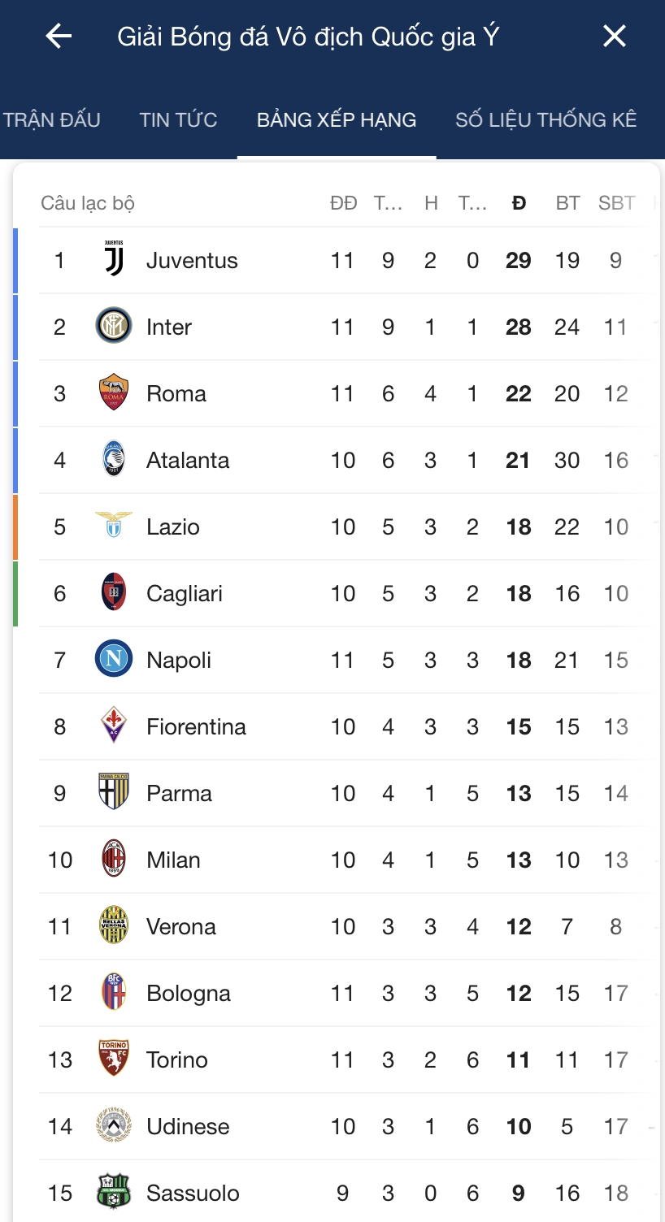Viewport: 665px width, 1222px height.
Task: Switch to the TRẬN ĐẤU tab
Action: 52,120
